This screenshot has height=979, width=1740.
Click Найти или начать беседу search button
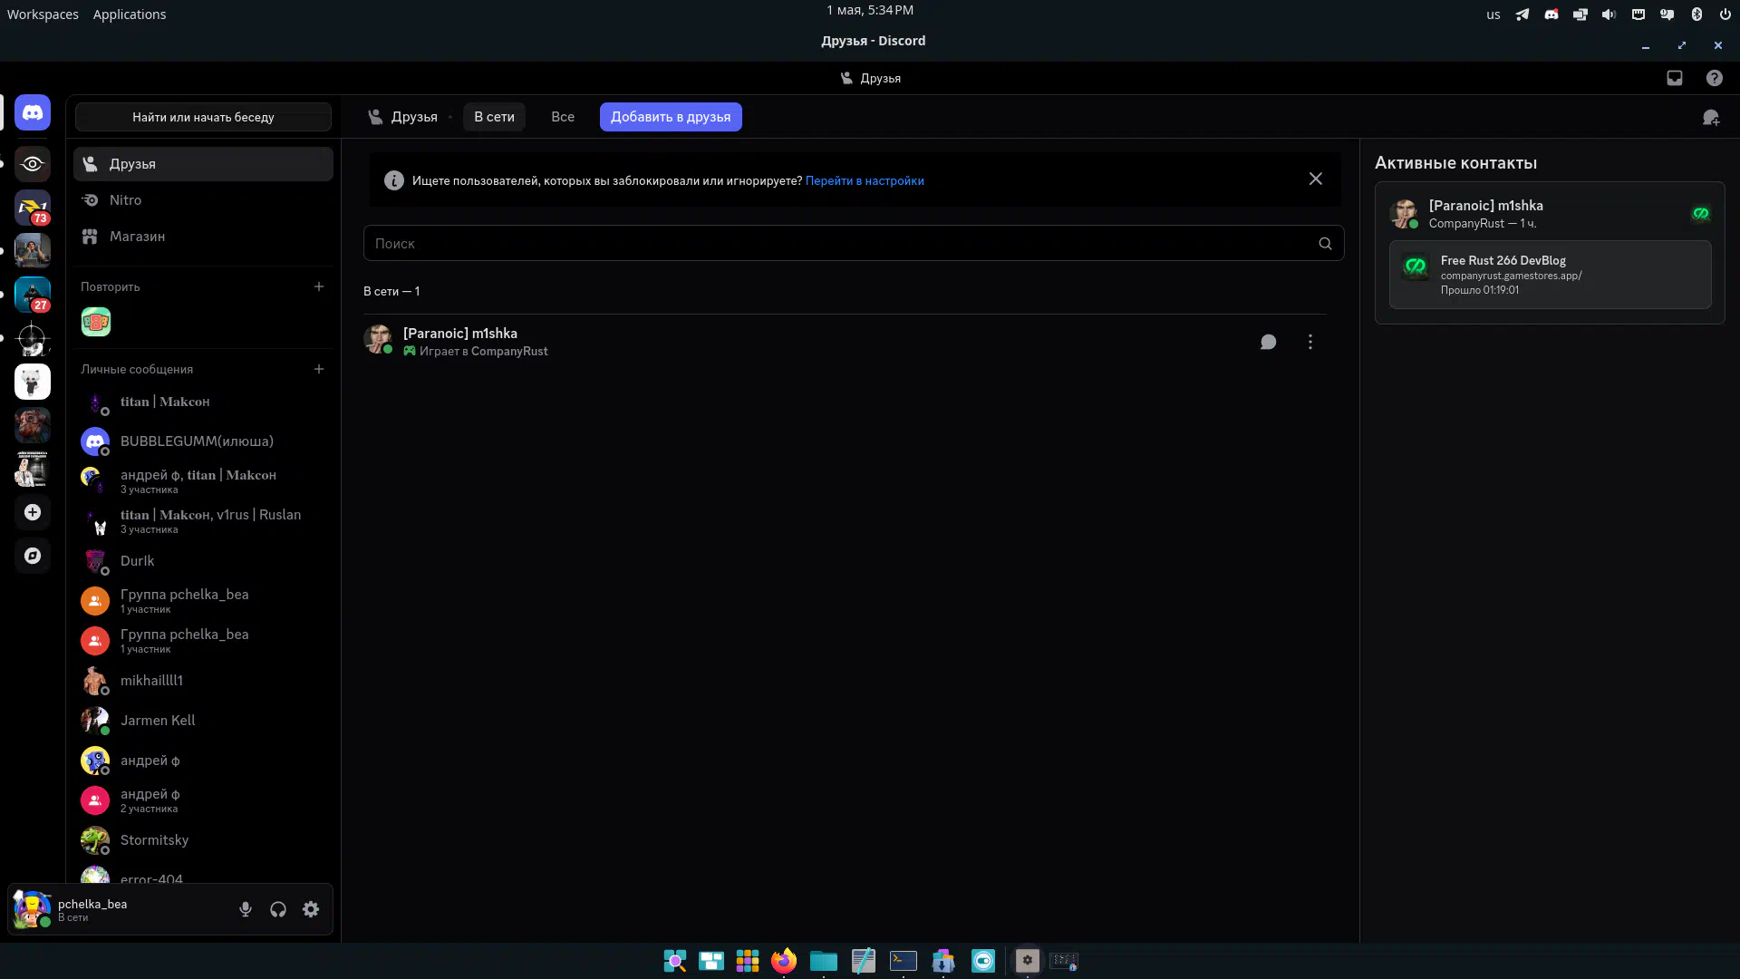pos(203,117)
